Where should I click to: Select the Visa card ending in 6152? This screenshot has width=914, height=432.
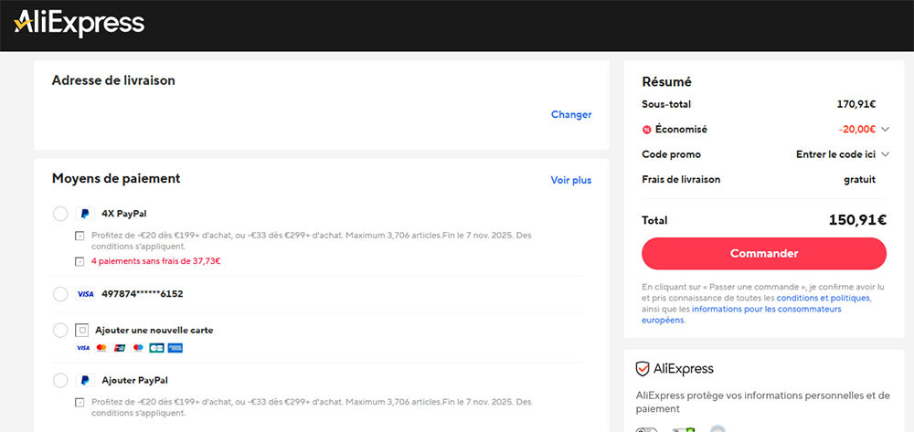(x=60, y=294)
